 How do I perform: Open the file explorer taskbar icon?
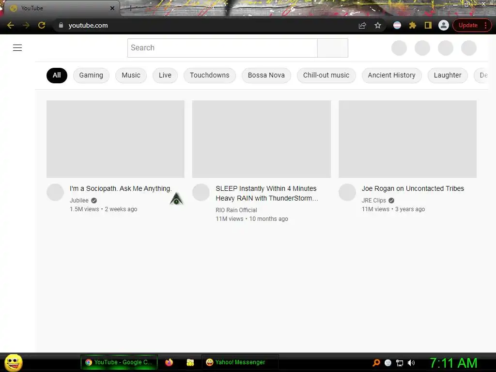190,362
